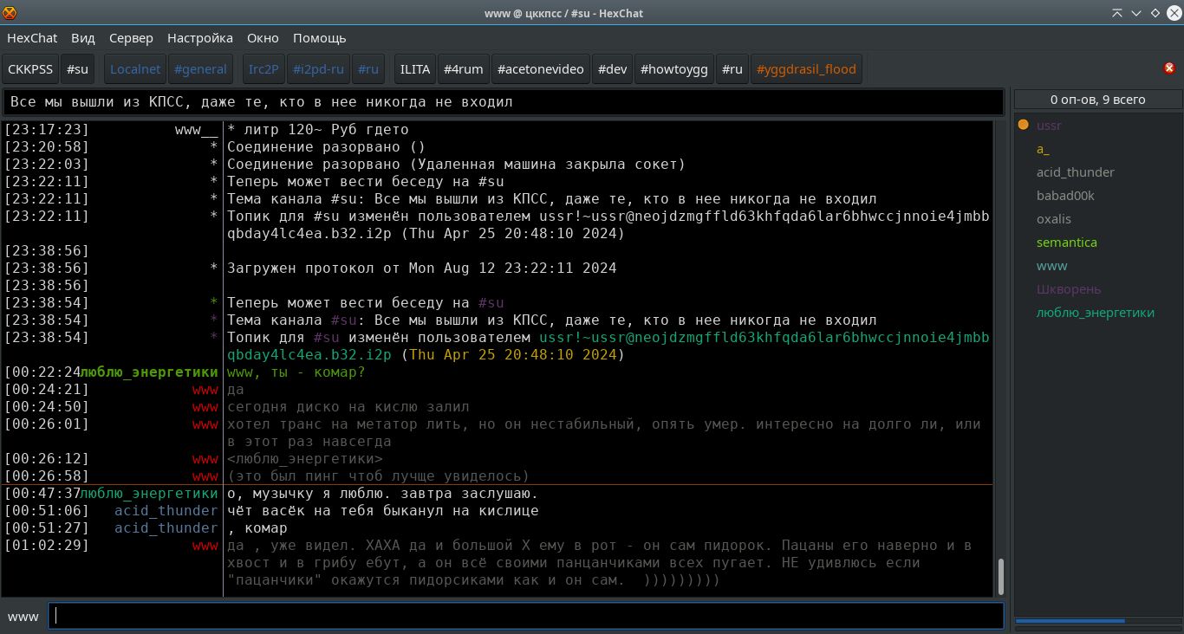Open the Окно menu

[263, 38]
